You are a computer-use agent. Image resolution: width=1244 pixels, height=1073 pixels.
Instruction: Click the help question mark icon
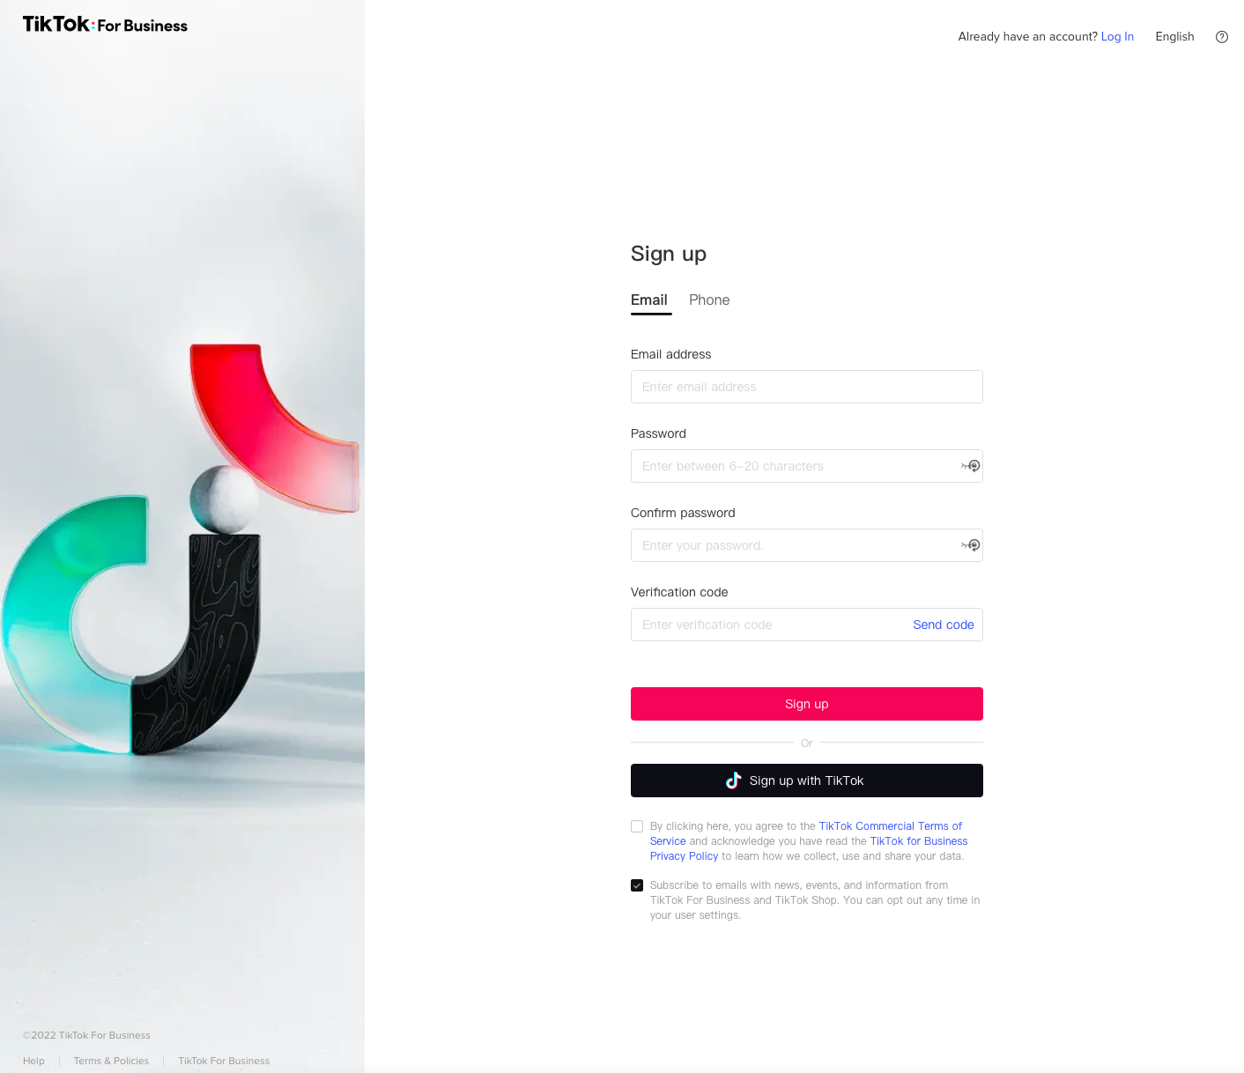coord(1221,37)
